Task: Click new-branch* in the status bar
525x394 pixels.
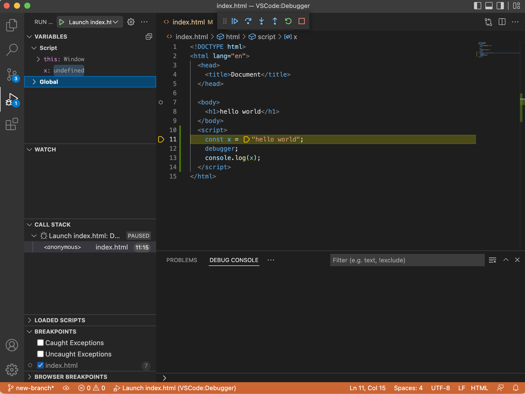Action: (x=31, y=388)
